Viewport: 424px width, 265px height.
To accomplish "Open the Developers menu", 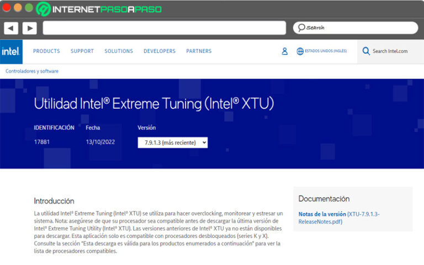I will click(160, 51).
